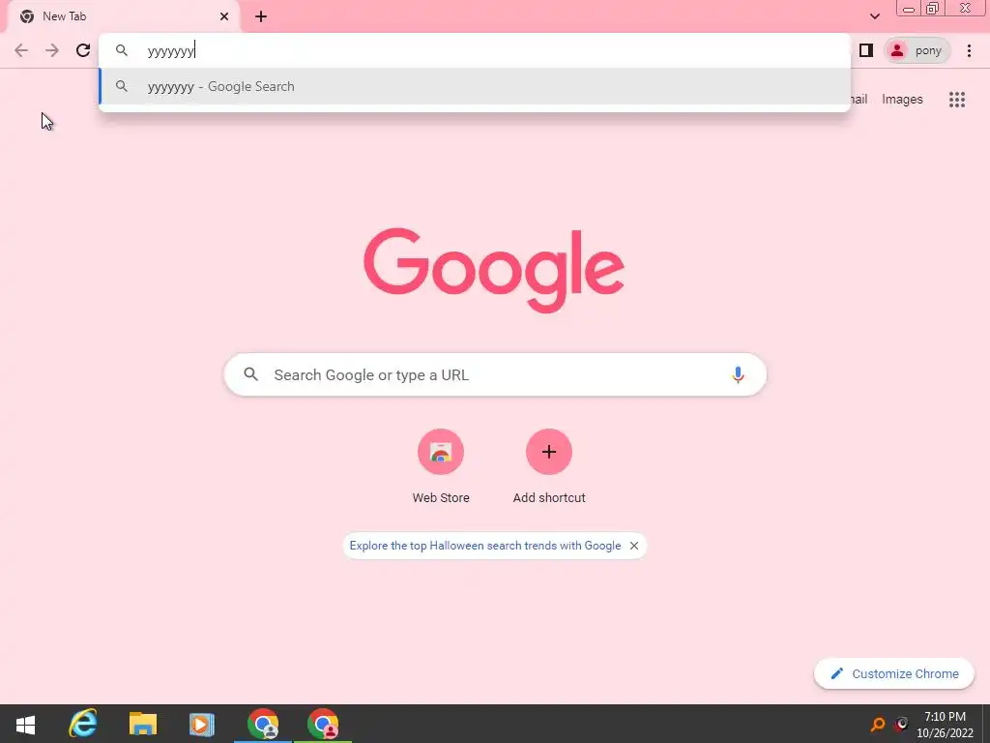
Task: Open File Explorer from the taskbar
Action: (x=143, y=724)
